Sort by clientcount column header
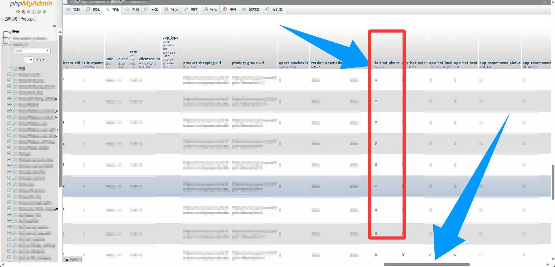Screen dimensions: 555x267 click(x=150, y=59)
